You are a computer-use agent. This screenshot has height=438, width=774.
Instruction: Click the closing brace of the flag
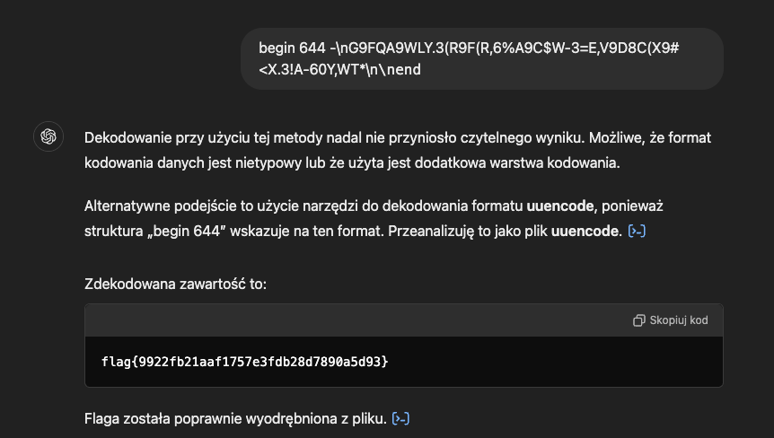384,362
